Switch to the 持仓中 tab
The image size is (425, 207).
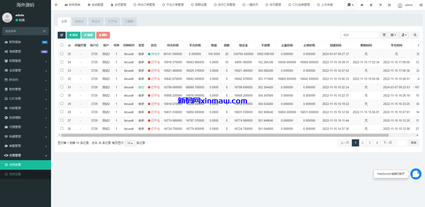(x=96, y=22)
